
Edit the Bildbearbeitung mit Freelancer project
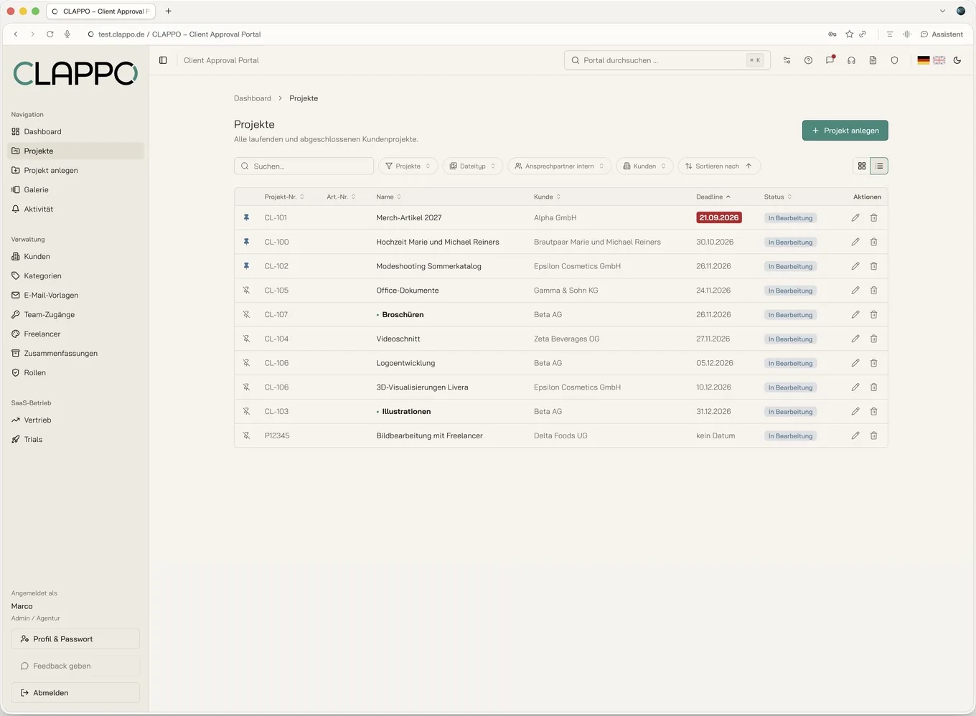855,435
